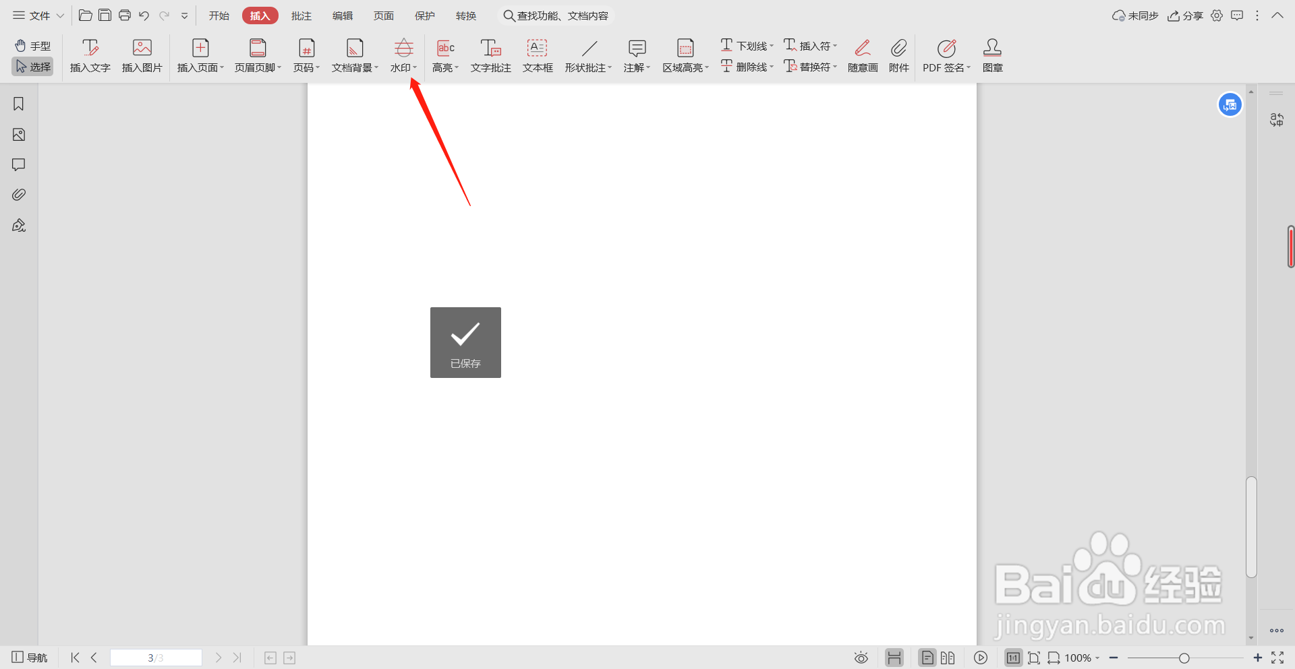
Task: Click the 附件 attachment tool
Action: pyautogui.click(x=899, y=56)
